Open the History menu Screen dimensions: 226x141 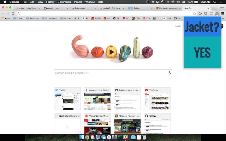pyautogui.click(x=50, y=2)
